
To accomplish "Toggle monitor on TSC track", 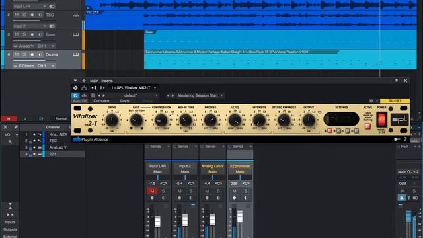I will click(40, 15).
